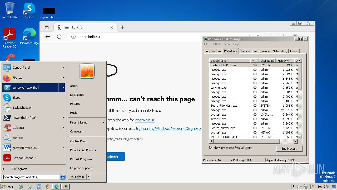Click Control Panel icon in Start menu

pyautogui.click(x=7, y=68)
